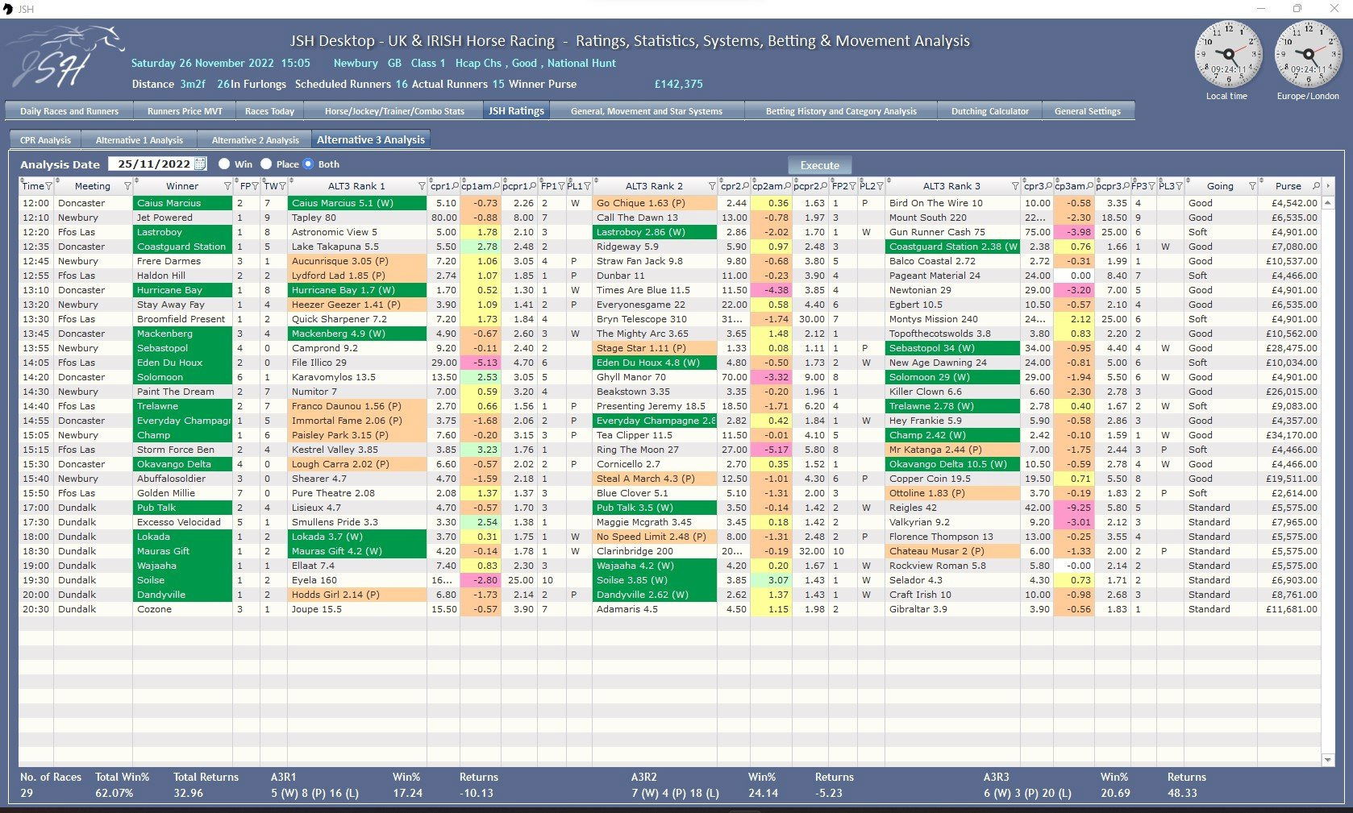1353x813 pixels.
Task: Expand the FP3 column filter dropdown
Action: coord(1151,186)
